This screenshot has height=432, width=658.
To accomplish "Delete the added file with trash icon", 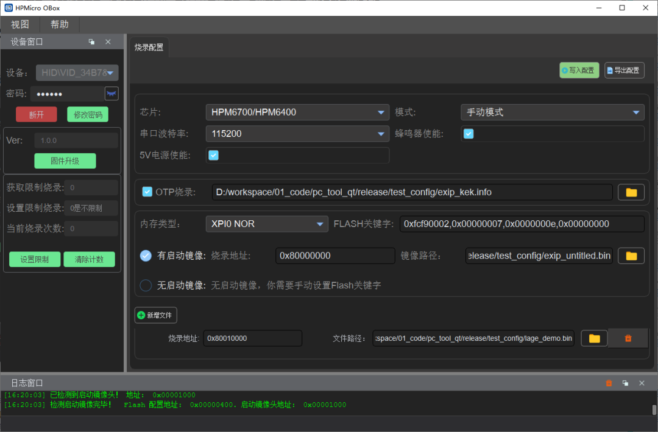I will [628, 338].
